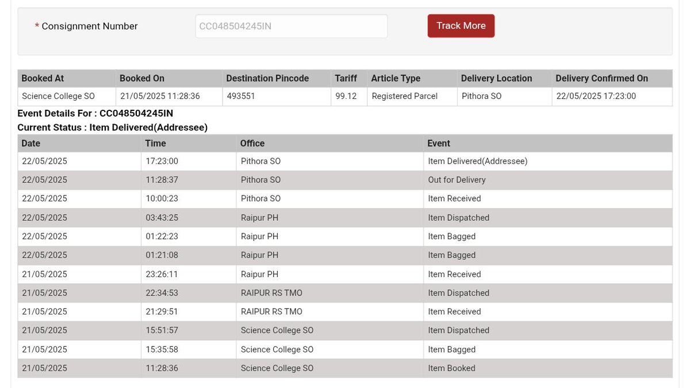Screen dimensions: 690x388
Task: Select the Booked On column header
Action: point(169,78)
